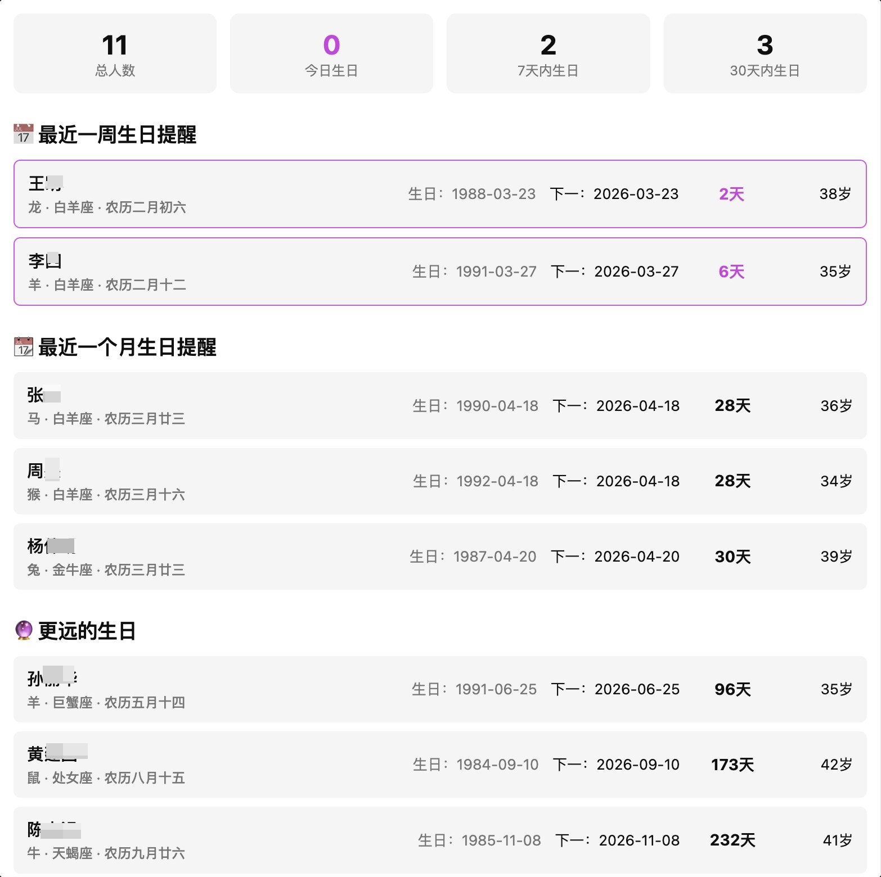Click next birthday date 2026-03-23

(636, 195)
